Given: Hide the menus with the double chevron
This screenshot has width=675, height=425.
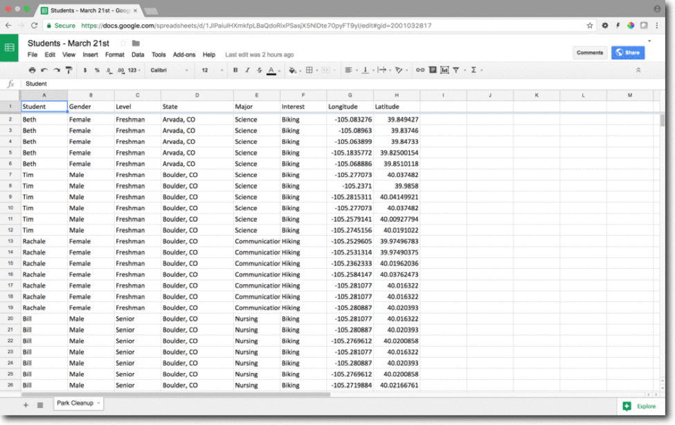Looking at the screenshot, I should 638,70.
